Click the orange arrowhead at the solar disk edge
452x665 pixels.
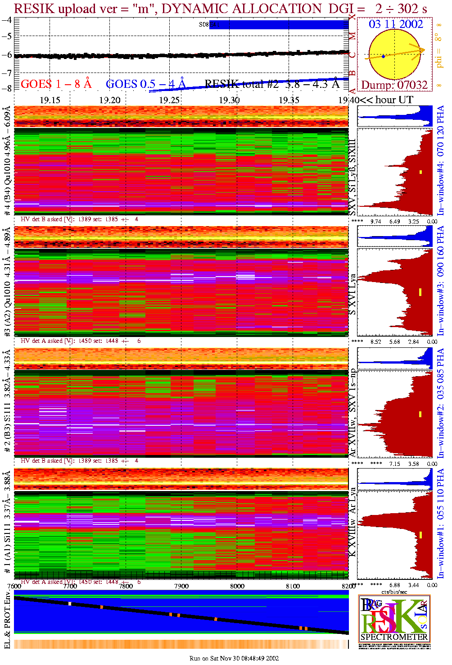pos(421,50)
